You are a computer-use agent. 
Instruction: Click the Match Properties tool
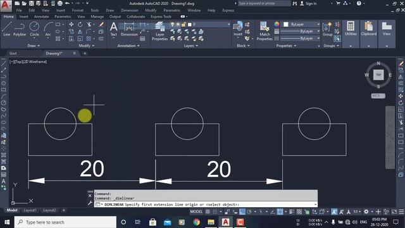[x=265, y=31]
